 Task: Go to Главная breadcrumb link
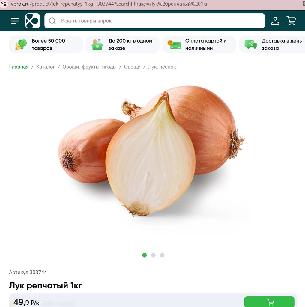coord(19,67)
